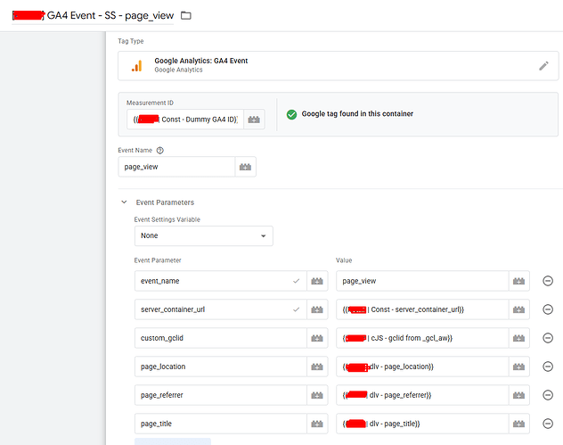Image resolution: width=563 pixels, height=445 pixels.
Task: Edit the dlv - page_referrer value field
Action: tap(422, 395)
